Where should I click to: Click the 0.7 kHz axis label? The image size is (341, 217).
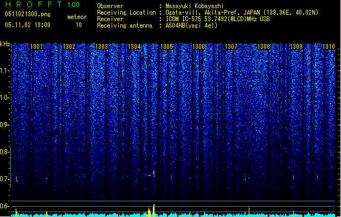click(5, 179)
